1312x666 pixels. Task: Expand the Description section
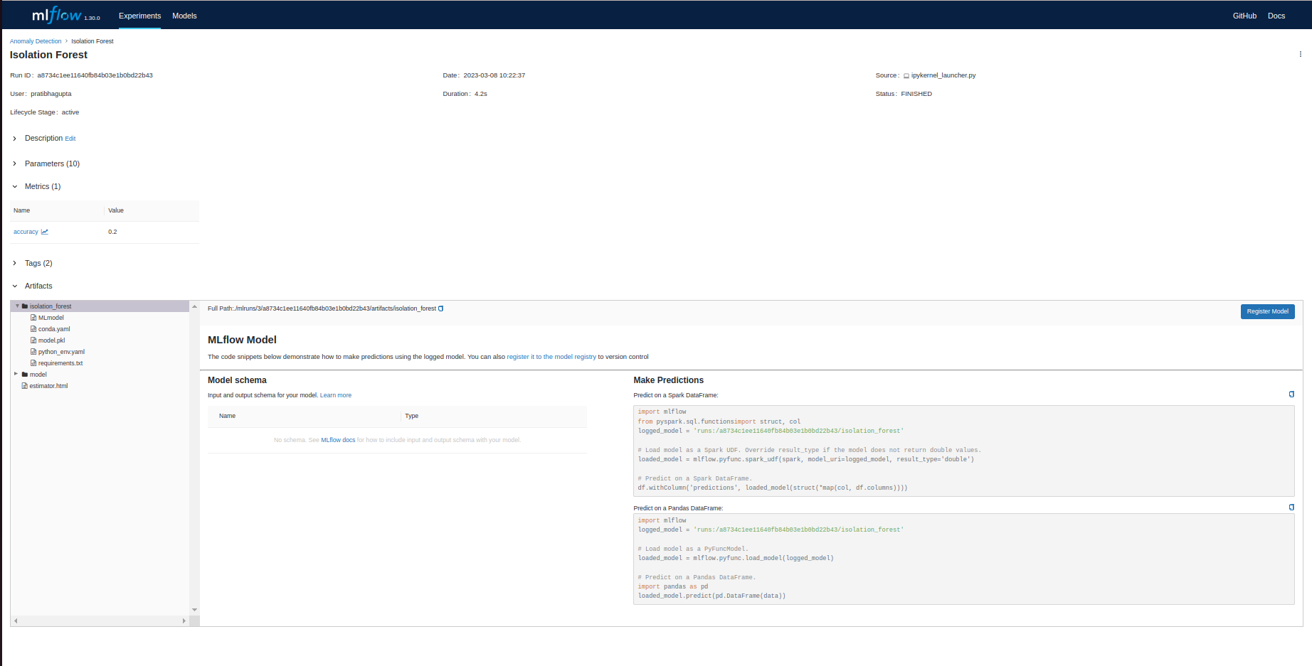(14, 139)
